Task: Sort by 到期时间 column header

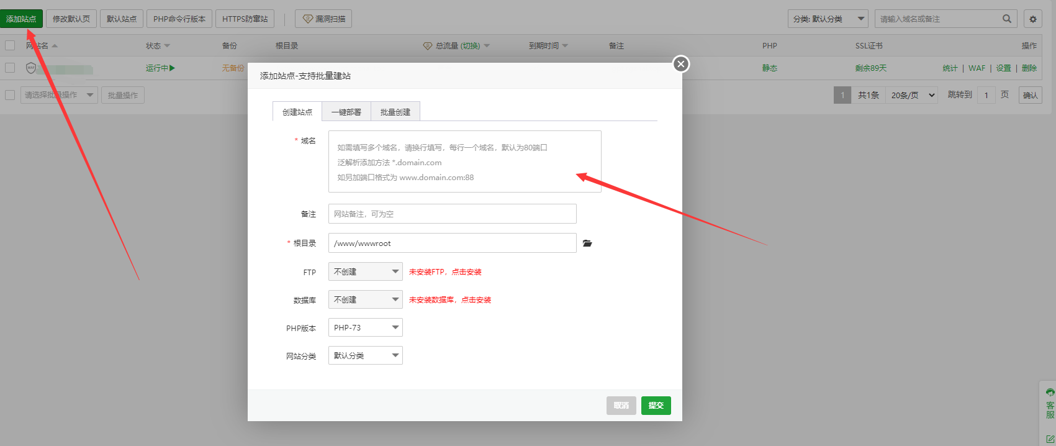Action: tap(548, 45)
